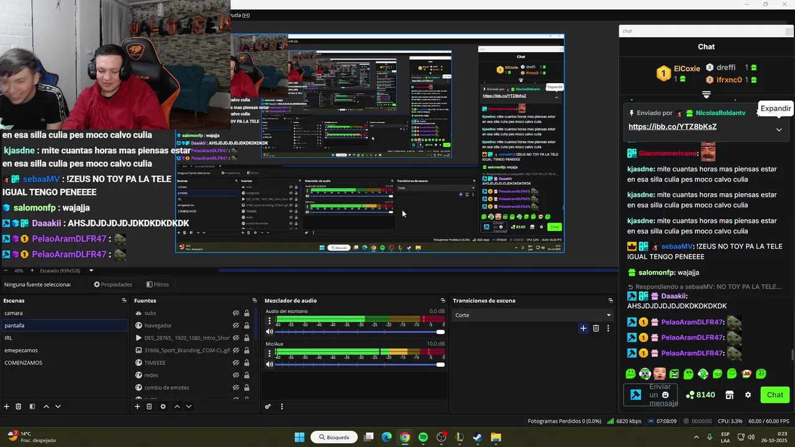Select the emepezamos scene
Screen dimensions: 795x447
tap(64, 350)
